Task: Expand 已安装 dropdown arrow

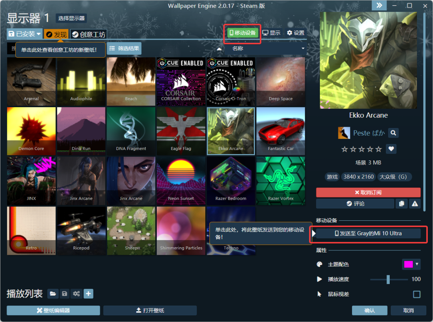Action: click(38, 34)
